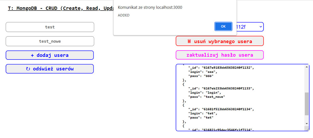Click the JSON list scrollbar thumb
This screenshot has width=313, height=138.
(x=307, y=104)
